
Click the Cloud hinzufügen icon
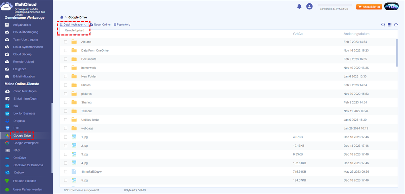7,91
